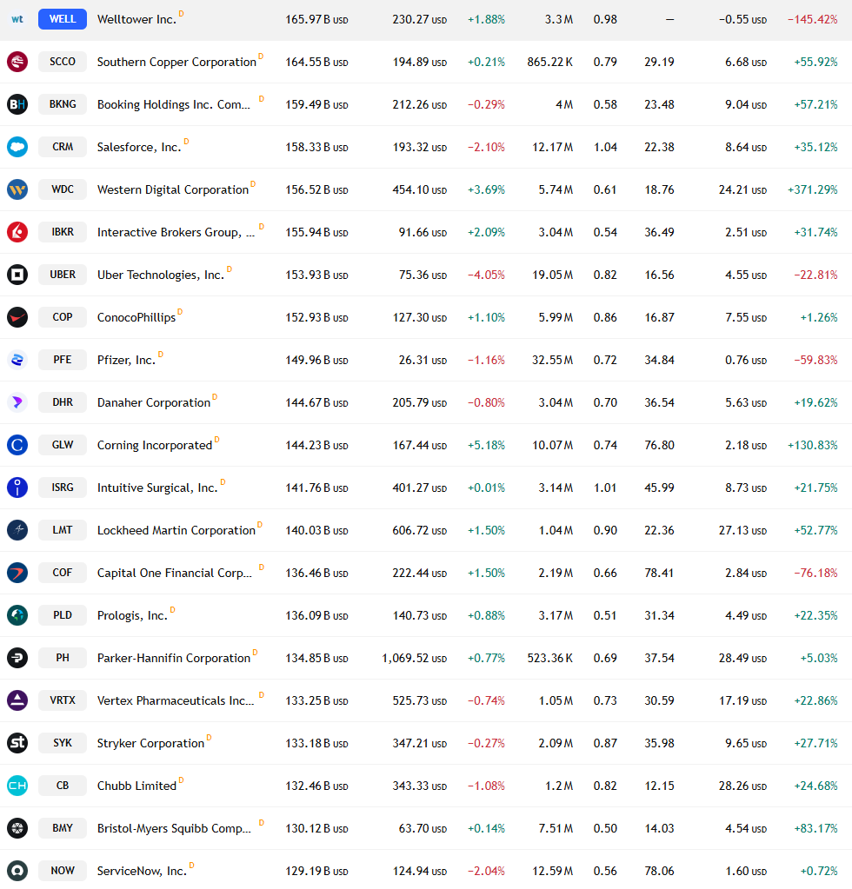Click the 165.97 B USD market cap
This screenshot has height=889, width=852.
(316, 19)
